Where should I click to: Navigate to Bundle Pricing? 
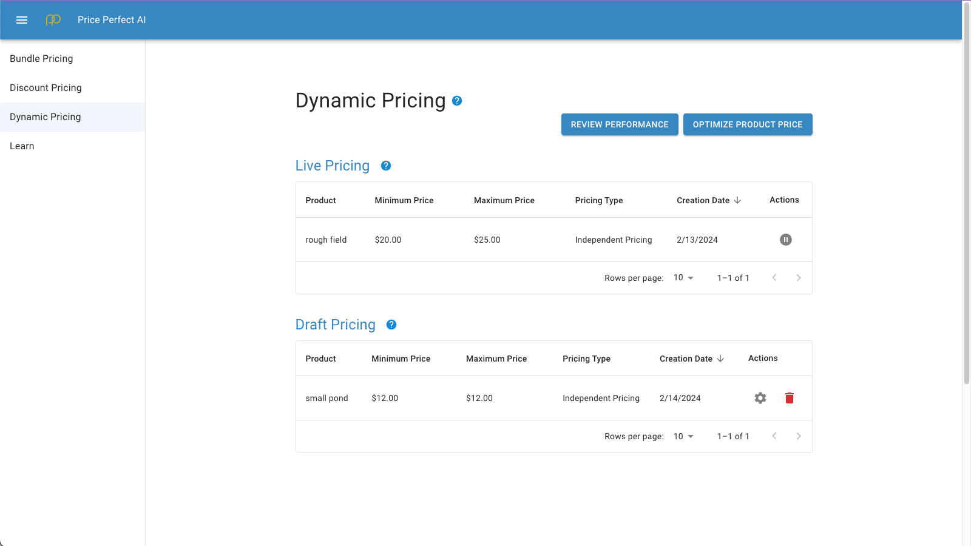[41, 58]
